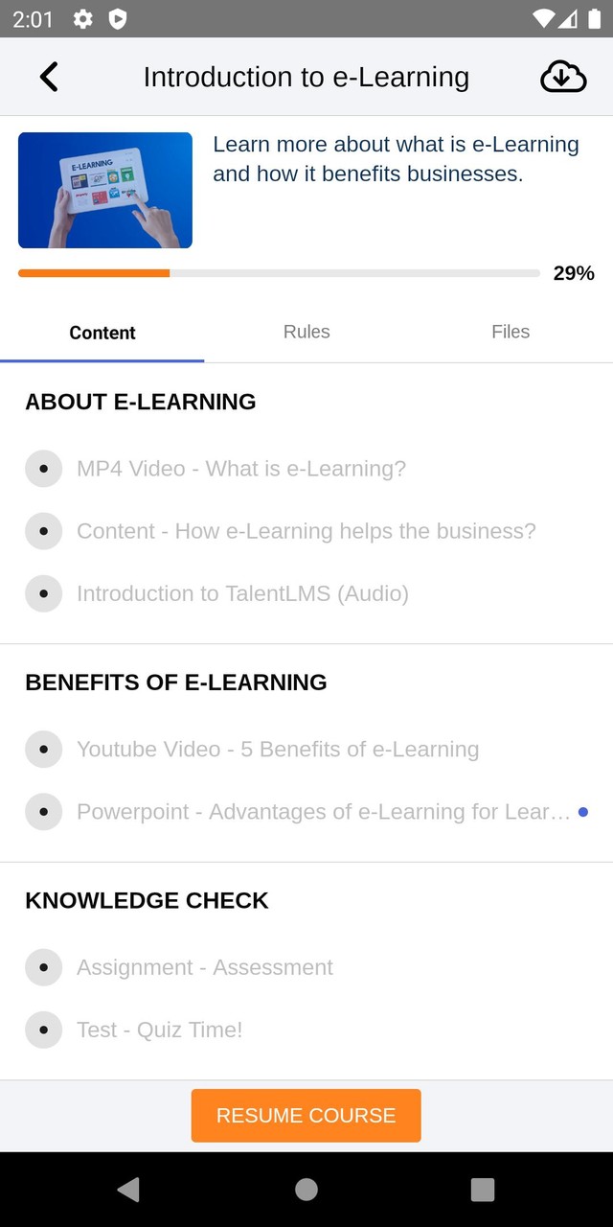Click the e-Learning course thumbnail image

105,190
